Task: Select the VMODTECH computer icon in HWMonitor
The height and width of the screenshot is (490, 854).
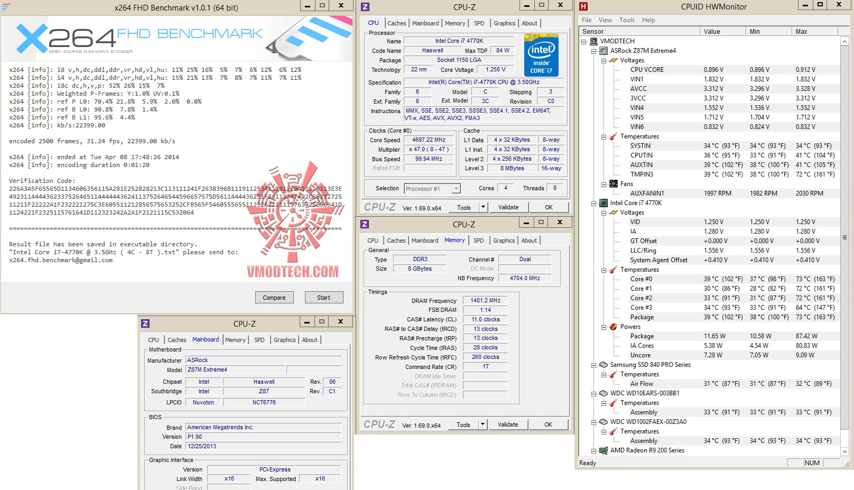Action: tap(594, 41)
